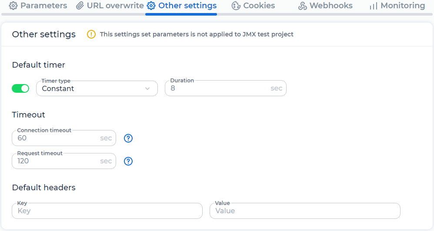Click the Other settings gear icon
This screenshot has width=434, height=231.
tap(151, 6)
